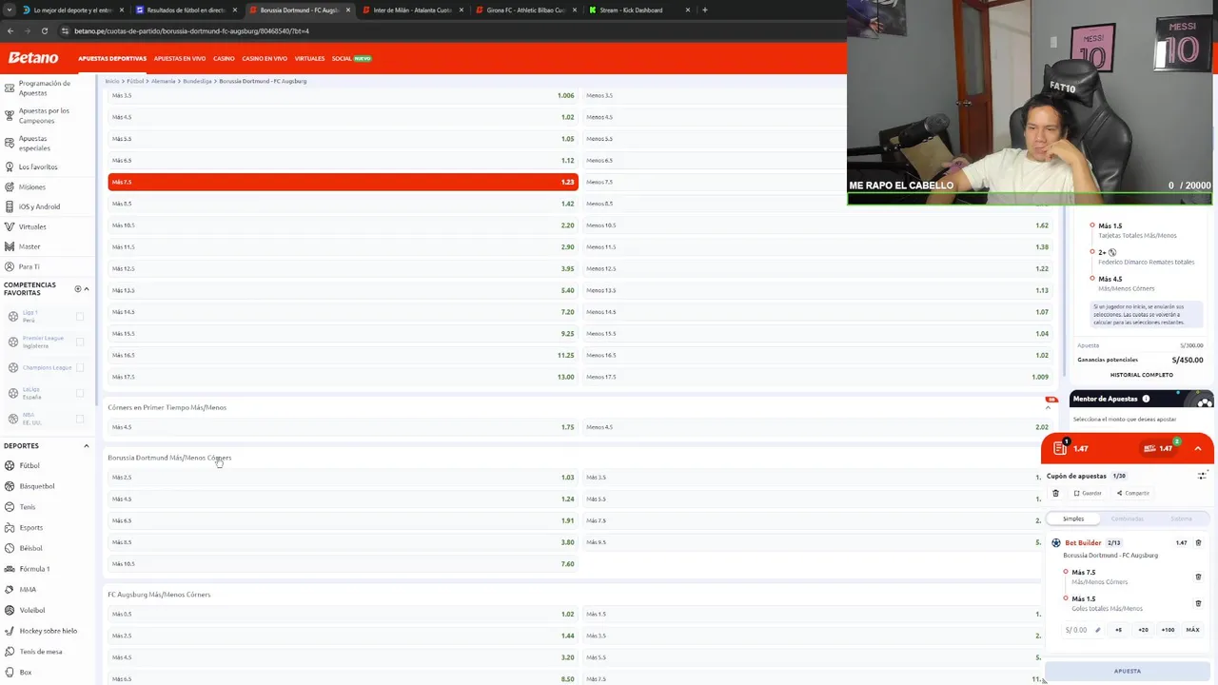Reload the page in browser

coord(44,30)
